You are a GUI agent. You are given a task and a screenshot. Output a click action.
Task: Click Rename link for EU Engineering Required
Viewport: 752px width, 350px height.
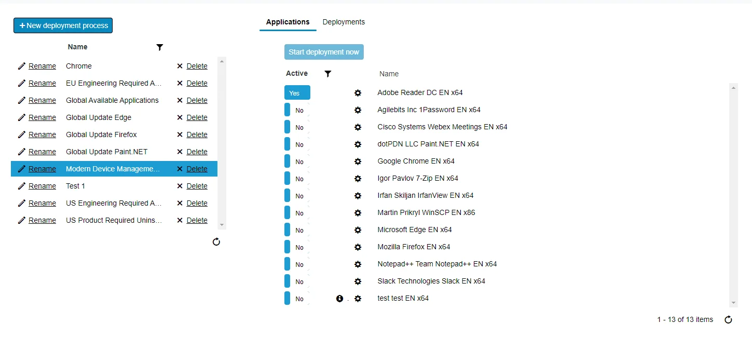[42, 83]
